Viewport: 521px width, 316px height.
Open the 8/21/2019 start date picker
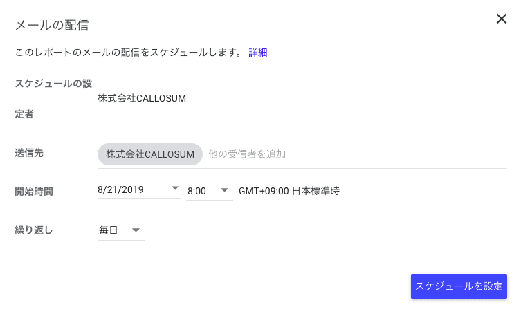138,190
